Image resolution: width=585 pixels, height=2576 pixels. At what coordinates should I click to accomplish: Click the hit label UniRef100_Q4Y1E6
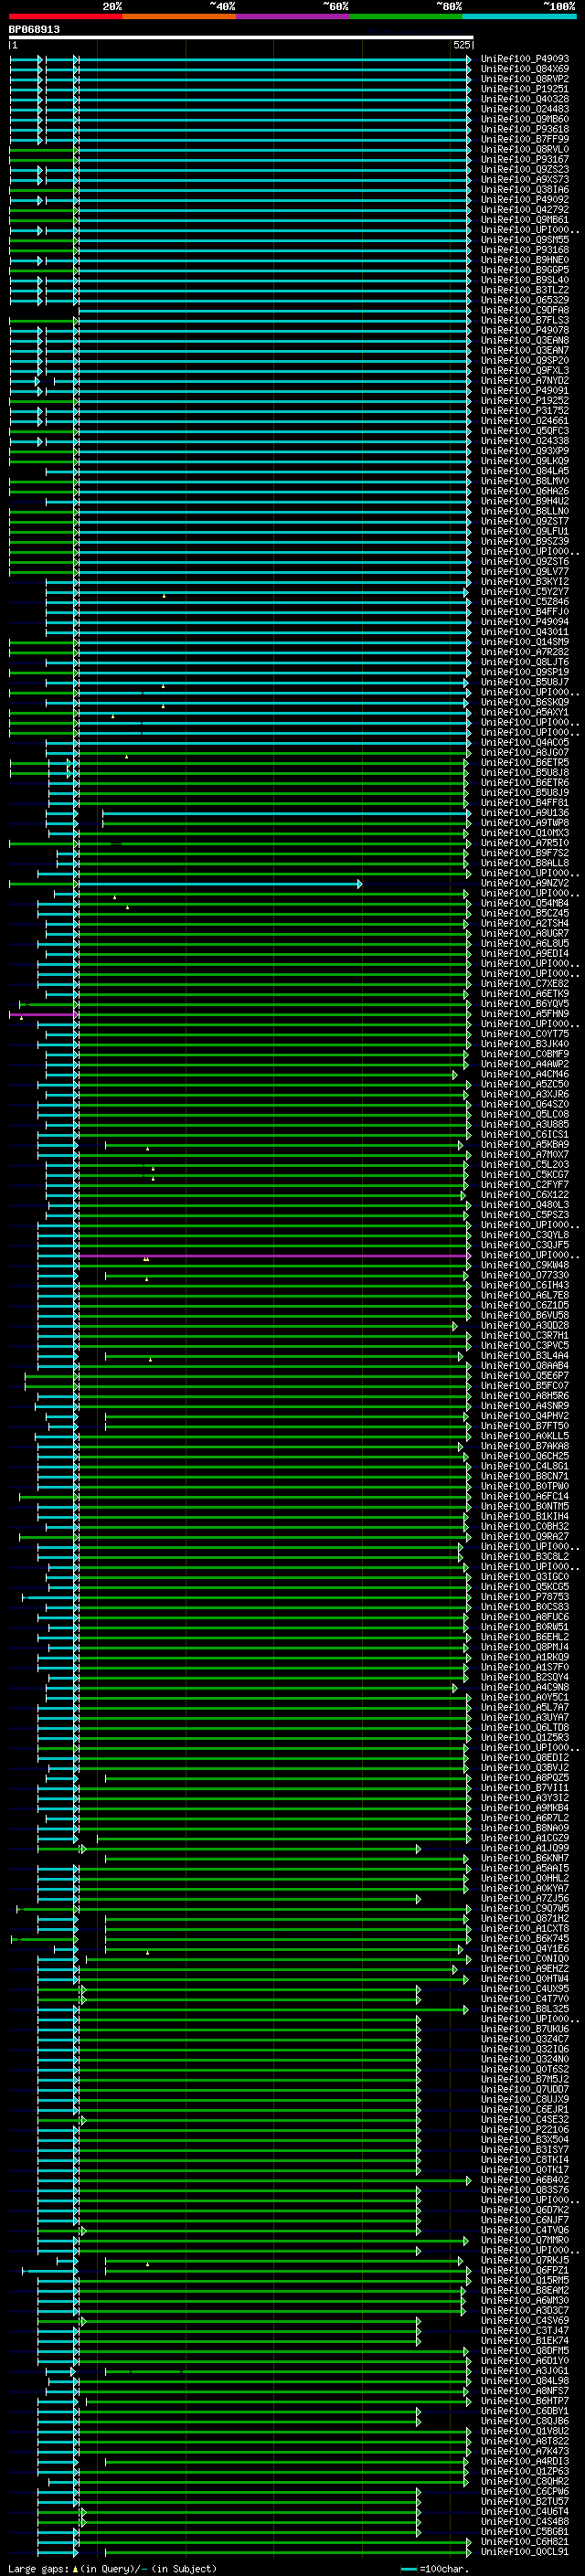click(525, 1949)
